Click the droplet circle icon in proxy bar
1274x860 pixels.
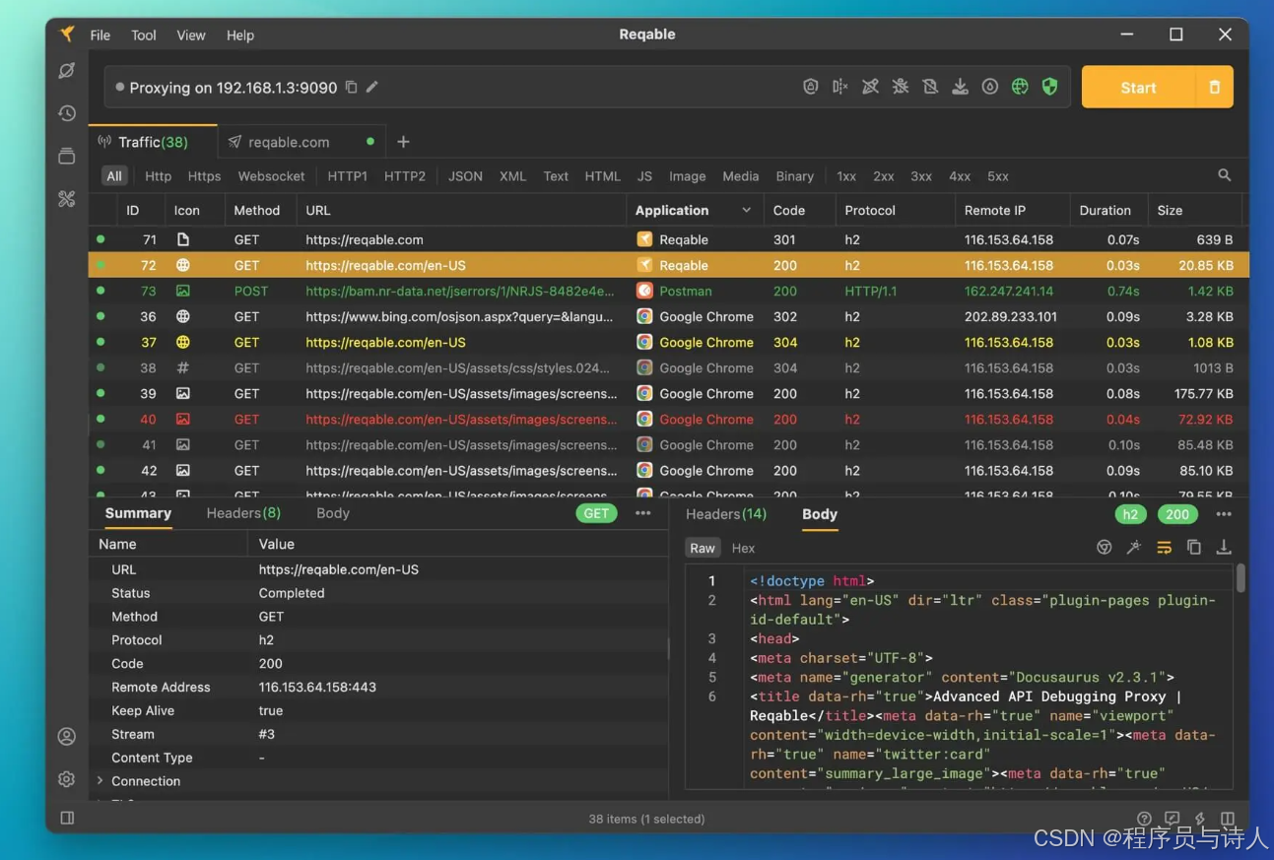tap(990, 87)
